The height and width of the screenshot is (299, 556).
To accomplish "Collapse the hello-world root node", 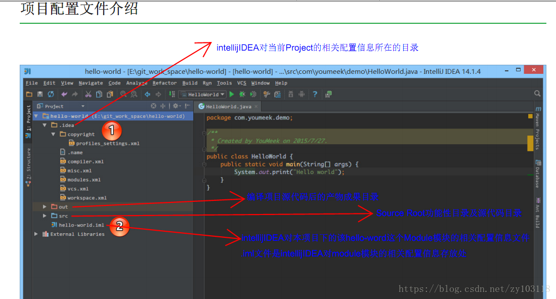I will click(x=36, y=116).
